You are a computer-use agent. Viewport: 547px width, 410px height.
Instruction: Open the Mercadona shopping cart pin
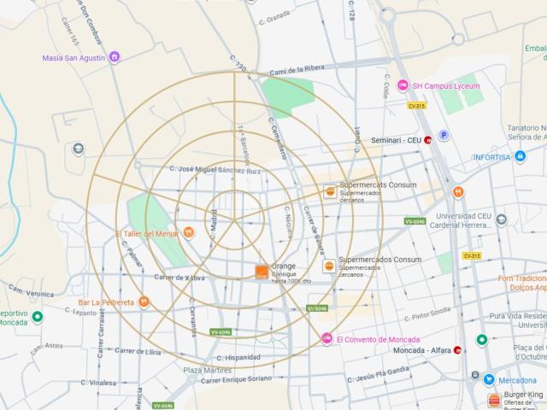click(x=489, y=379)
